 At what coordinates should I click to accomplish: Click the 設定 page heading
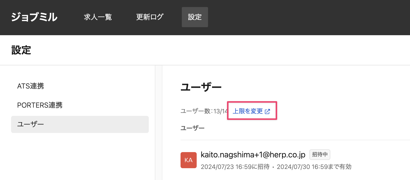21,50
